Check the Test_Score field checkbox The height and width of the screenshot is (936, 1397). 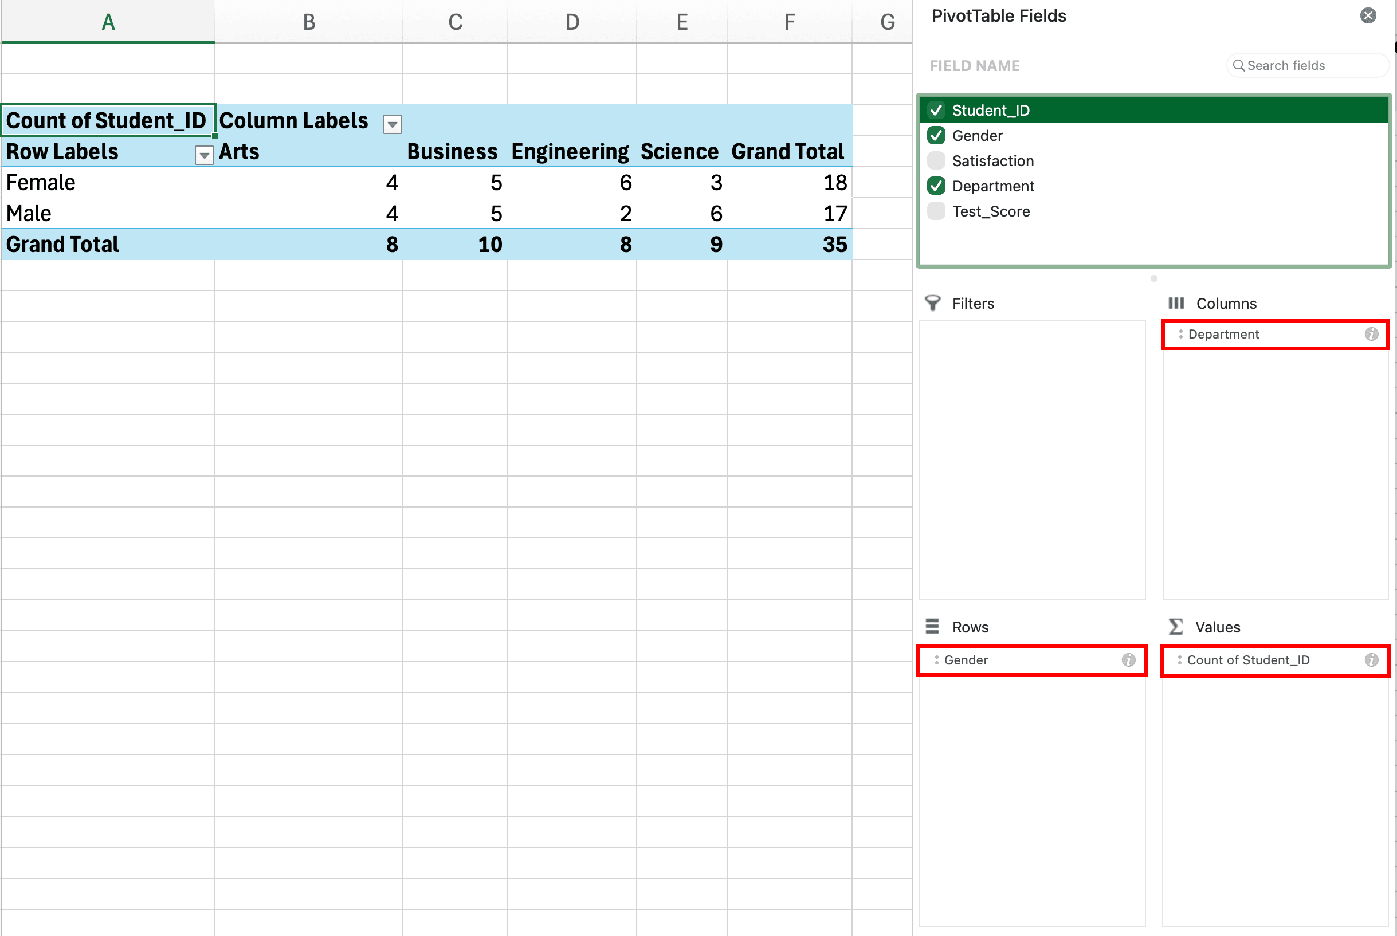click(936, 211)
